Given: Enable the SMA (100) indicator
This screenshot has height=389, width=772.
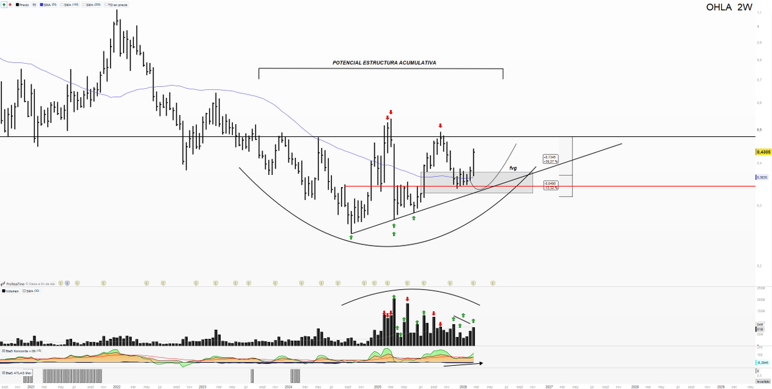Looking at the screenshot, I should point(69,5).
